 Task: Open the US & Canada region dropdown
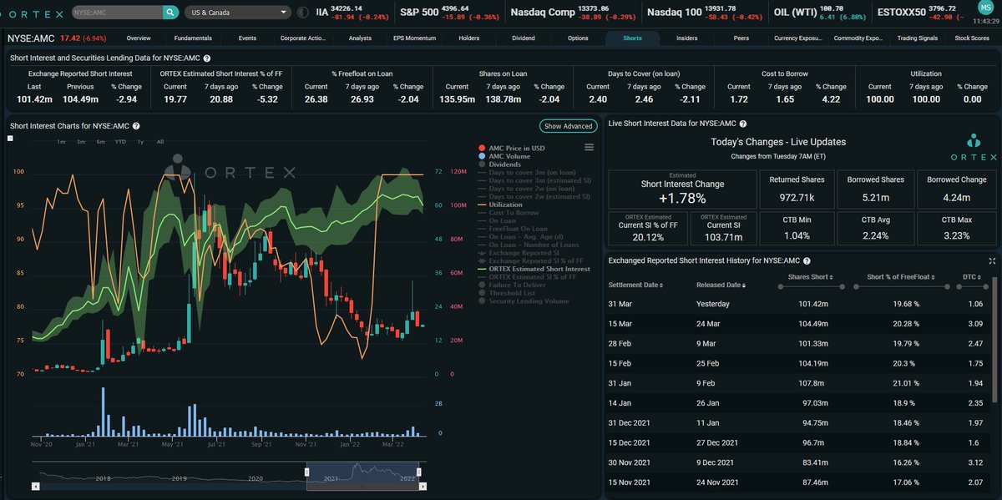pyautogui.click(x=238, y=13)
